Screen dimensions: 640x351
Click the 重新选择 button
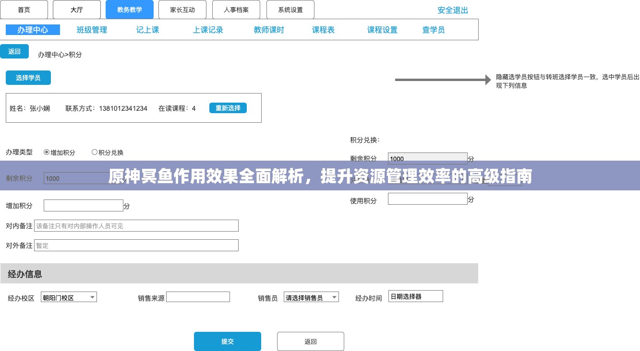click(x=228, y=108)
